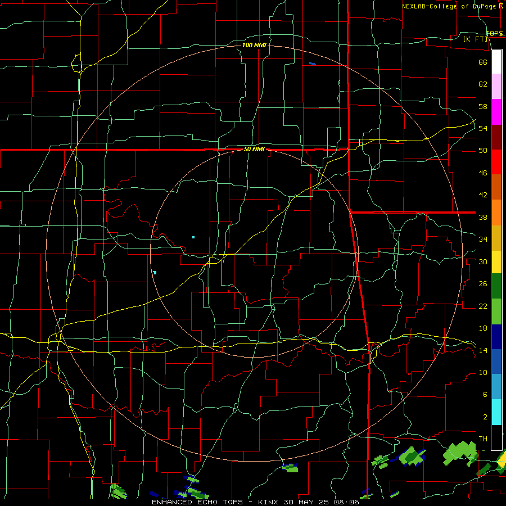Click the '50' legend value
506x506 pixels.
tap(483, 151)
